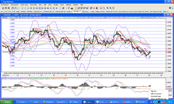Click the alert bell icon

(x=76, y=8)
